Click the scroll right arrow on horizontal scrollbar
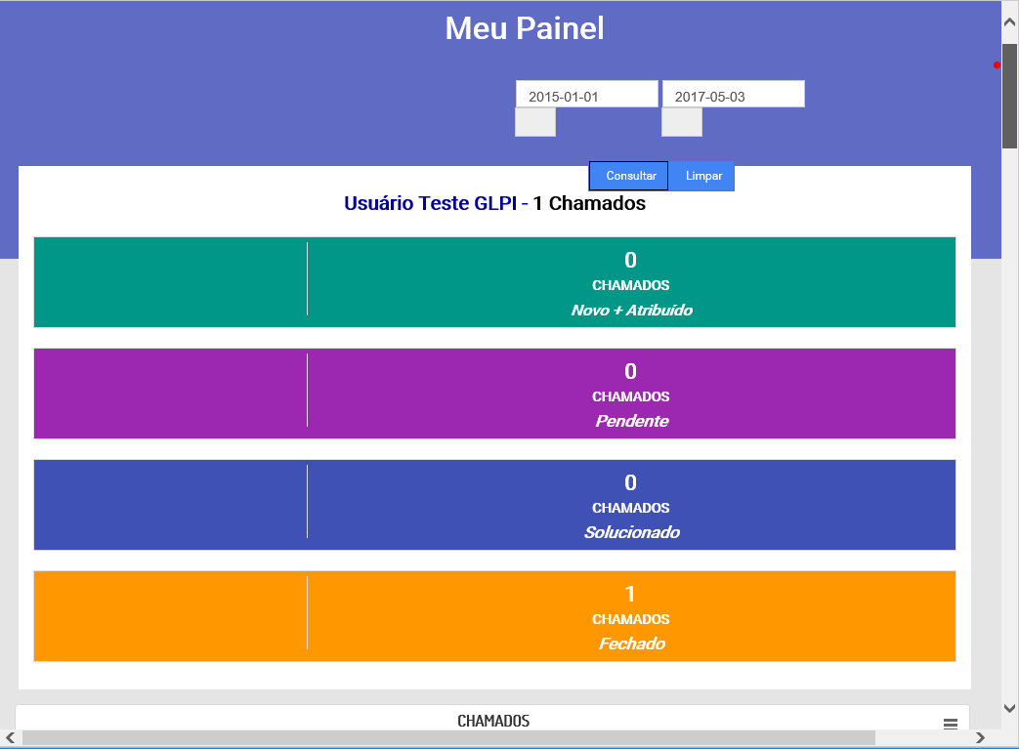Viewport: 1019px width, 749px height. pyautogui.click(x=980, y=738)
